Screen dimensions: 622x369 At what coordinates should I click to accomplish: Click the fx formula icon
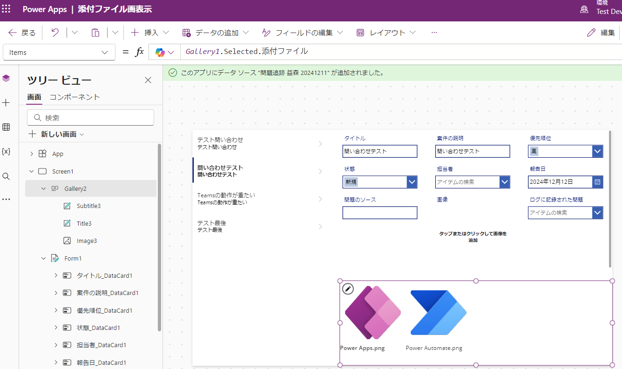click(x=139, y=52)
